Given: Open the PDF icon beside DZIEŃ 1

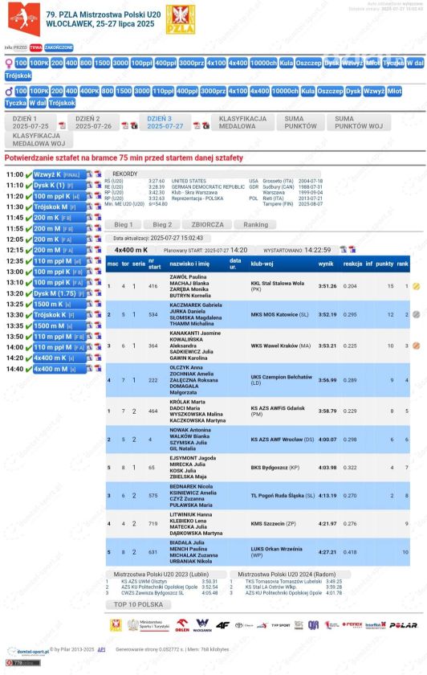Looking at the screenshot, I should 63,125.
